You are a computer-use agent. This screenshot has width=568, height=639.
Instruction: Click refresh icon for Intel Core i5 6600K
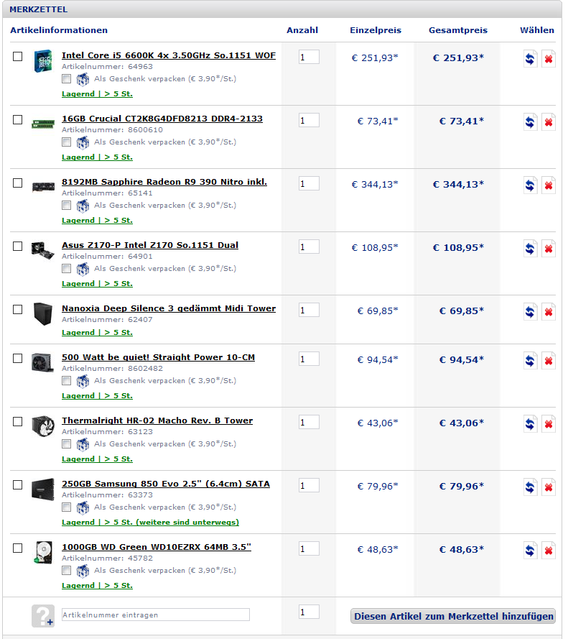(530, 59)
